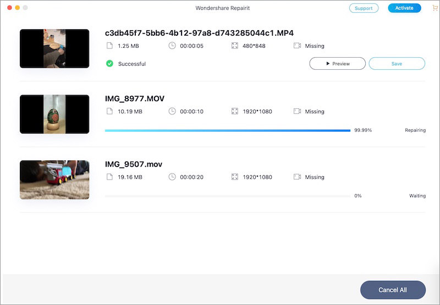The image size is (440, 305).
Task: Click the Wondershare Repairit window title
Action: coord(223,8)
